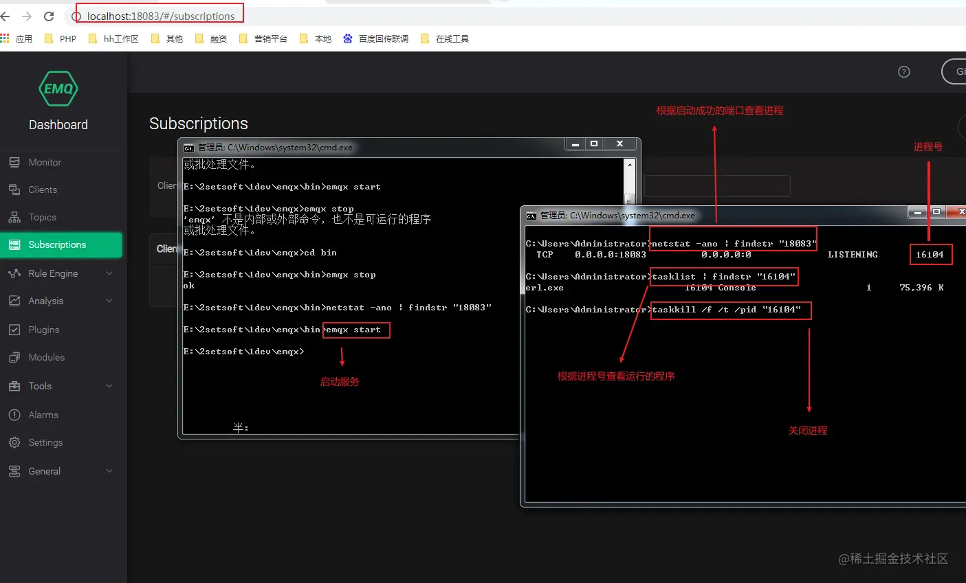Click the Settings gear icon in sidebar
The width and height of the screenshot is (966, 583).
click(14, 442)
